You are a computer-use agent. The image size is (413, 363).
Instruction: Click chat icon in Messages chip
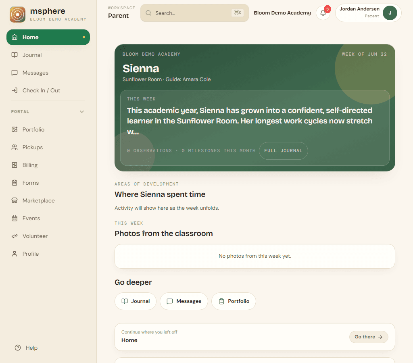coord(170,301)
